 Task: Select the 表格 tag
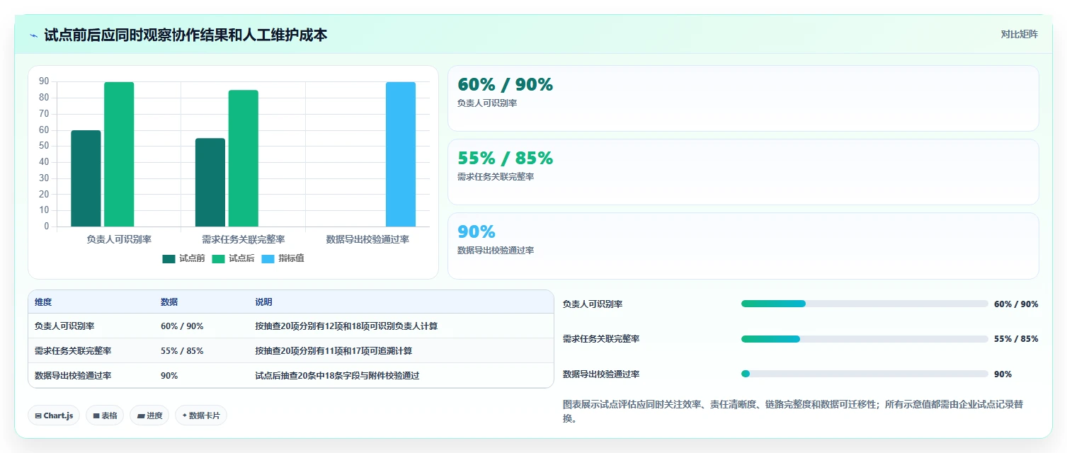(105, 415)
